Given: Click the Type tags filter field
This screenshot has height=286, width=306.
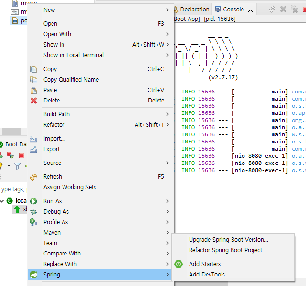Looking at the screenshot, I should coord(13,189).
